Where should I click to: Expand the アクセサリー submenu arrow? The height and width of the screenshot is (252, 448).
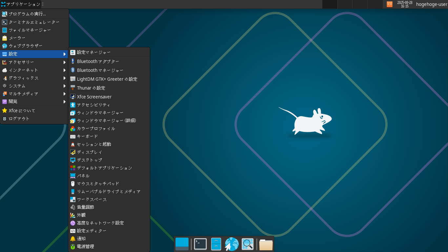coord(65,62)
